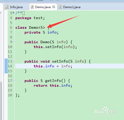Click the Demo.java file icon
Image resolution: width=124 pixels, height=120 pixels.
[x=32, y=7]
